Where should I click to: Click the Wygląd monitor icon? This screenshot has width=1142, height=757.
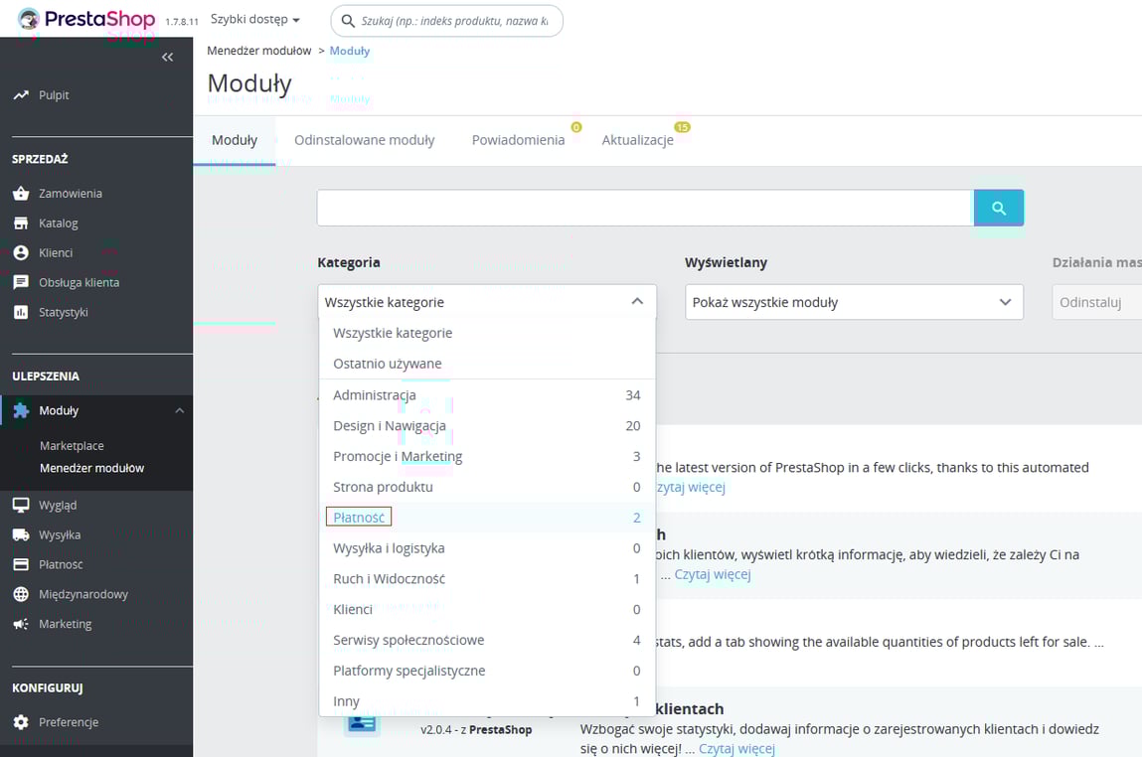pos(21,505)
